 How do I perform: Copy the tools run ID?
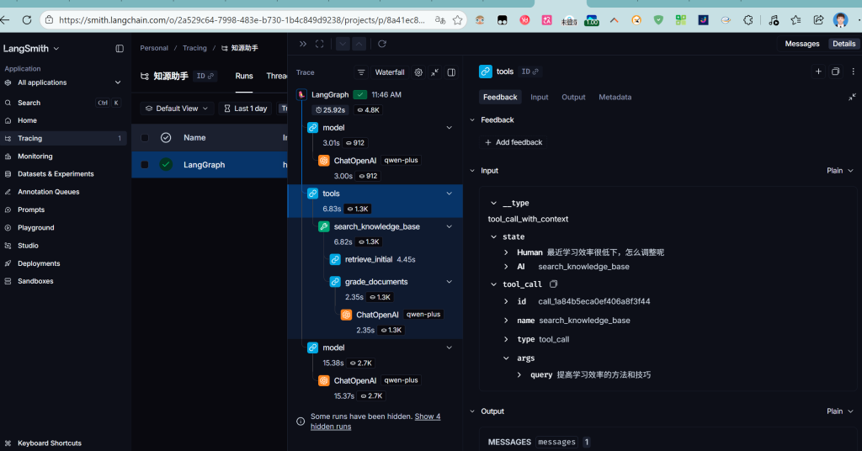tap(530, 72)
